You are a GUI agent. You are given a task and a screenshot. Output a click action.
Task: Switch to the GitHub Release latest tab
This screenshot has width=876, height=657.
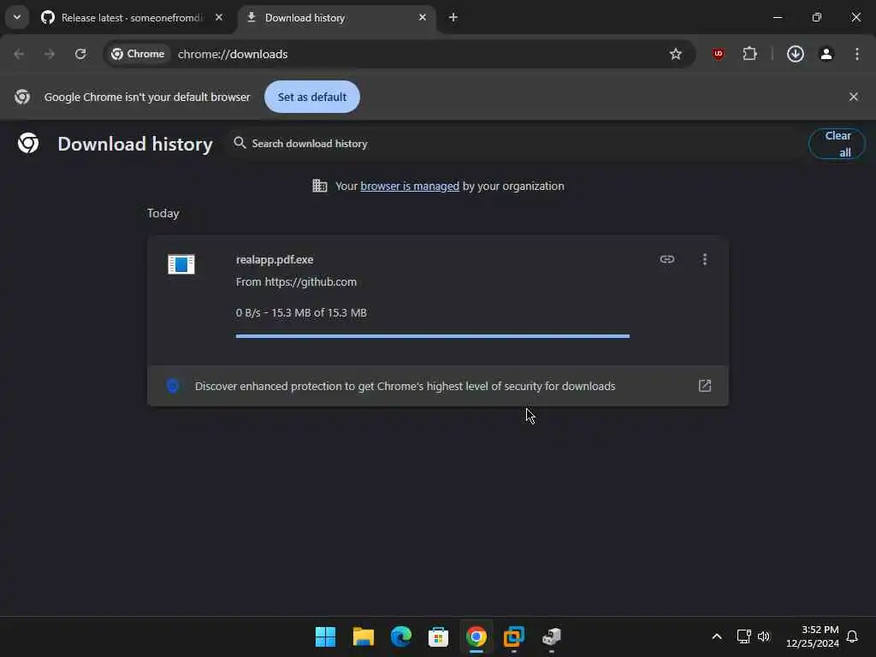click(x=132, y=17)
